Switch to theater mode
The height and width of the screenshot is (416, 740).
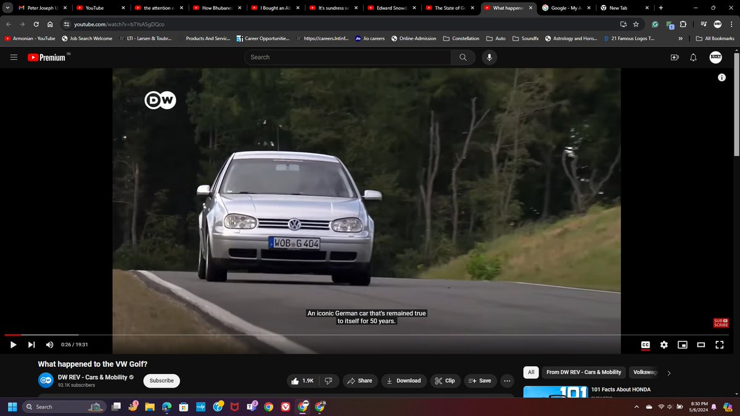[x=701, y=345]
